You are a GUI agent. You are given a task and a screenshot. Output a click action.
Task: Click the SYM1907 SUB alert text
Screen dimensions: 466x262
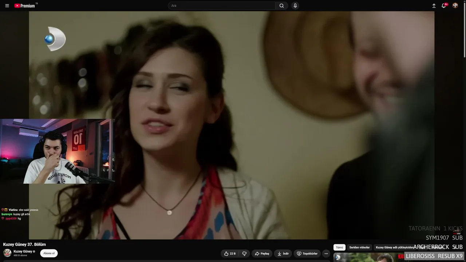(444, 238)
